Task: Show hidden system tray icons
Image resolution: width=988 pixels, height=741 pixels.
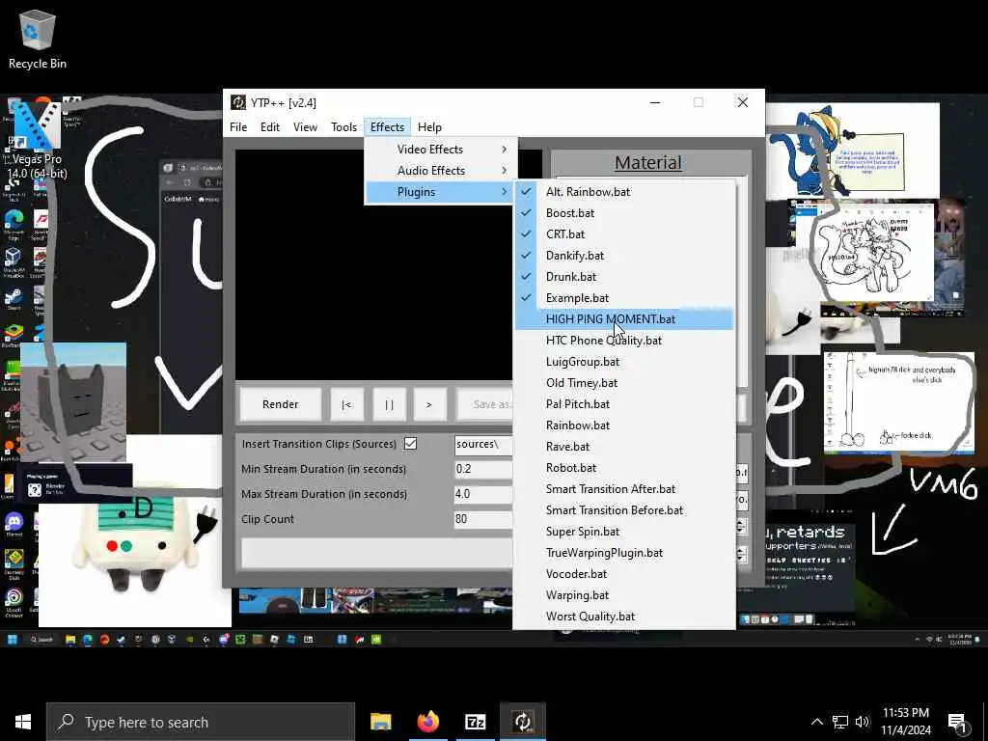Action: click(816, 722)
